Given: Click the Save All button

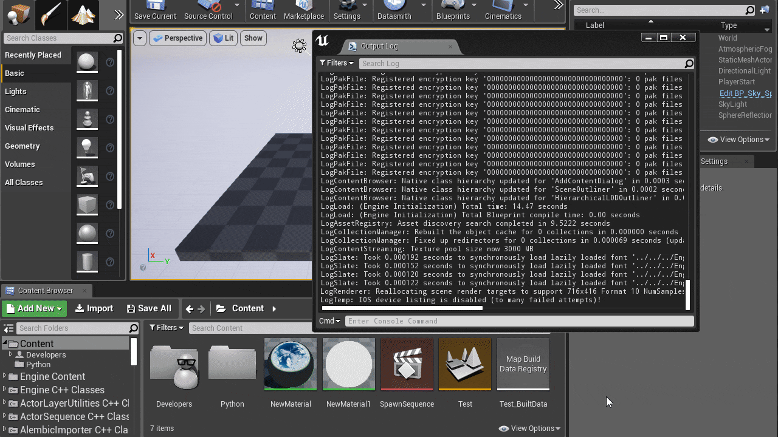Looking at the screenshot, I should [x=149, y=308].
